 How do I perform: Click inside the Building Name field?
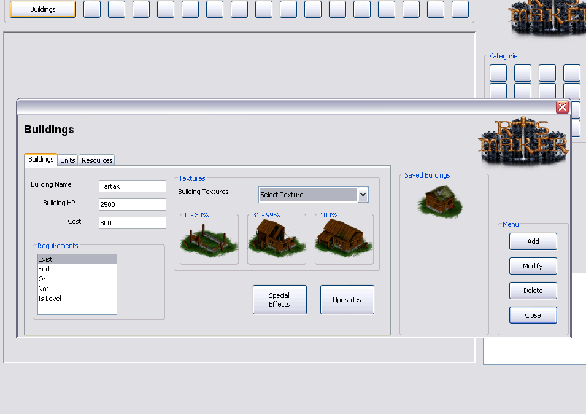131,186
